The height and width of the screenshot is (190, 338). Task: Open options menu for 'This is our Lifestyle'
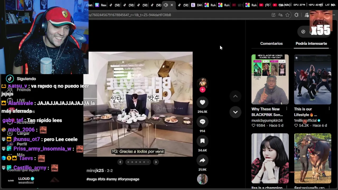(329, 109)
